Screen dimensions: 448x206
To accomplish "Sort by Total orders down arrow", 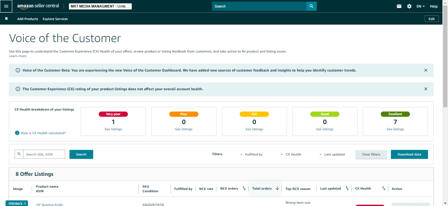I will (x=277, y=188).
